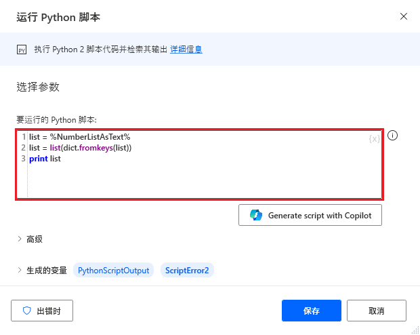This screenshot has height=335, width=420.
Task: Click inside the Python script editor
Action: [x=199, y=164]
